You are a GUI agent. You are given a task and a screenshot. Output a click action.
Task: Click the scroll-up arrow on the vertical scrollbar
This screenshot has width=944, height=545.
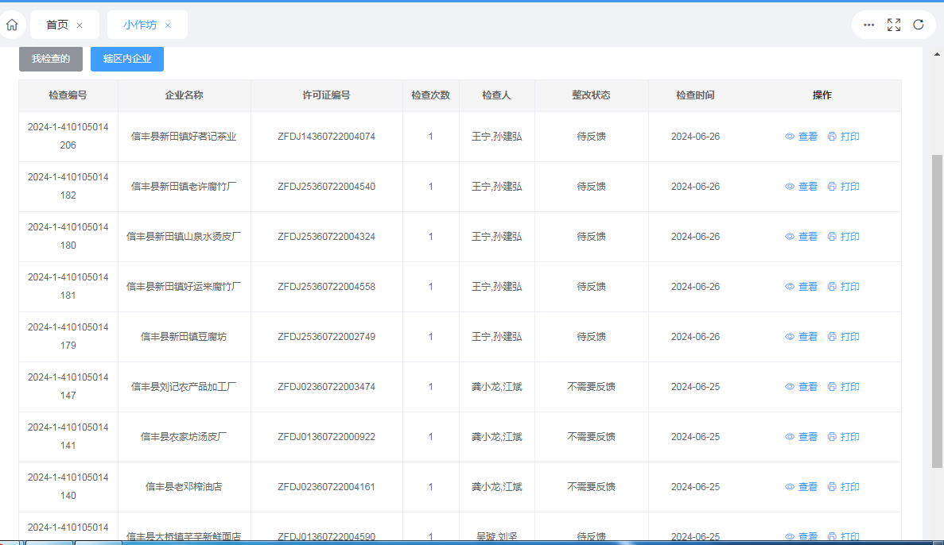coord(937,54)
